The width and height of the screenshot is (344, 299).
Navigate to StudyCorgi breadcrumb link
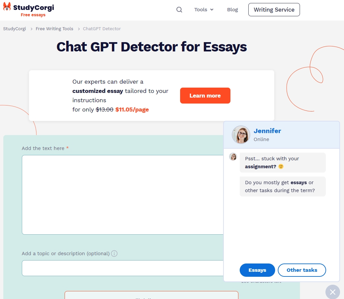tap(15, 29)
